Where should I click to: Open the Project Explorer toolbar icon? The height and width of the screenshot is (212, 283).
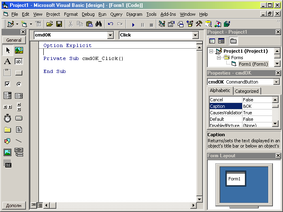(162, 24)
